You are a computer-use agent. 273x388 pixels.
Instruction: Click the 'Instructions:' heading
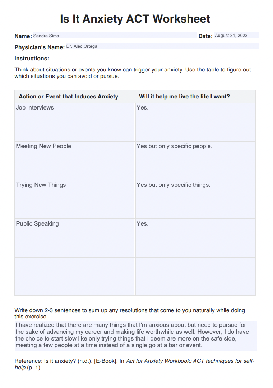[32, 59]
